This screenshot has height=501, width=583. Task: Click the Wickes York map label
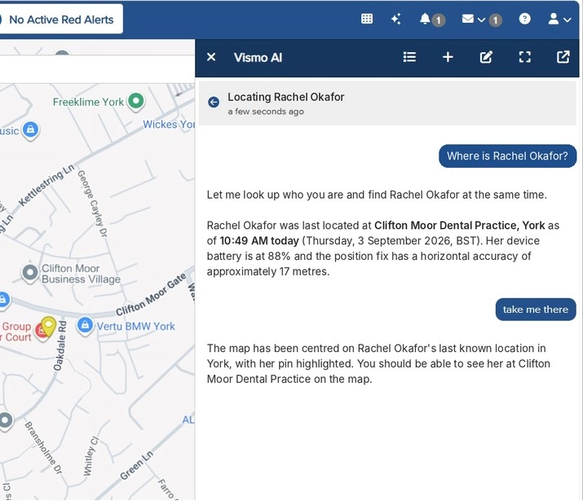[169, 125]
